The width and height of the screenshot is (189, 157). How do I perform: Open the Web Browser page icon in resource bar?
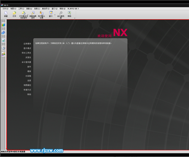tap(3, 40)
